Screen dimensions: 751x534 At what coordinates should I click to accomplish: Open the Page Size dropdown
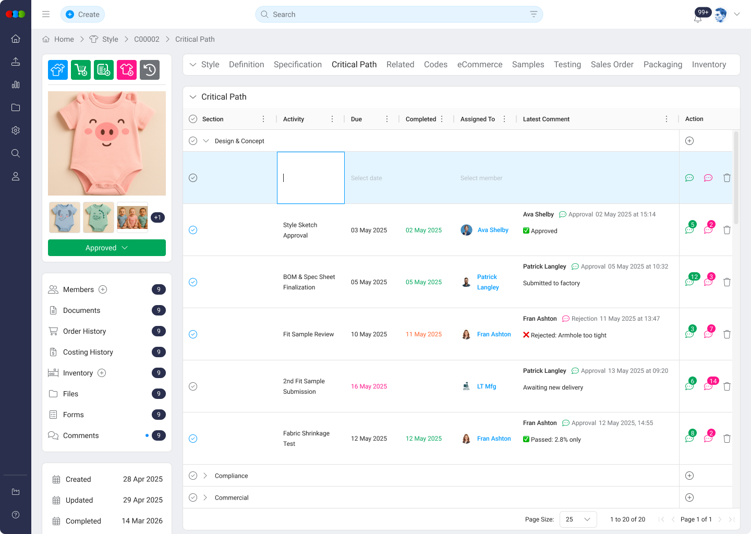[x=578, y=519]
